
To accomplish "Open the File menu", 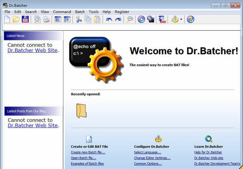I will click(x=7, y=12).
